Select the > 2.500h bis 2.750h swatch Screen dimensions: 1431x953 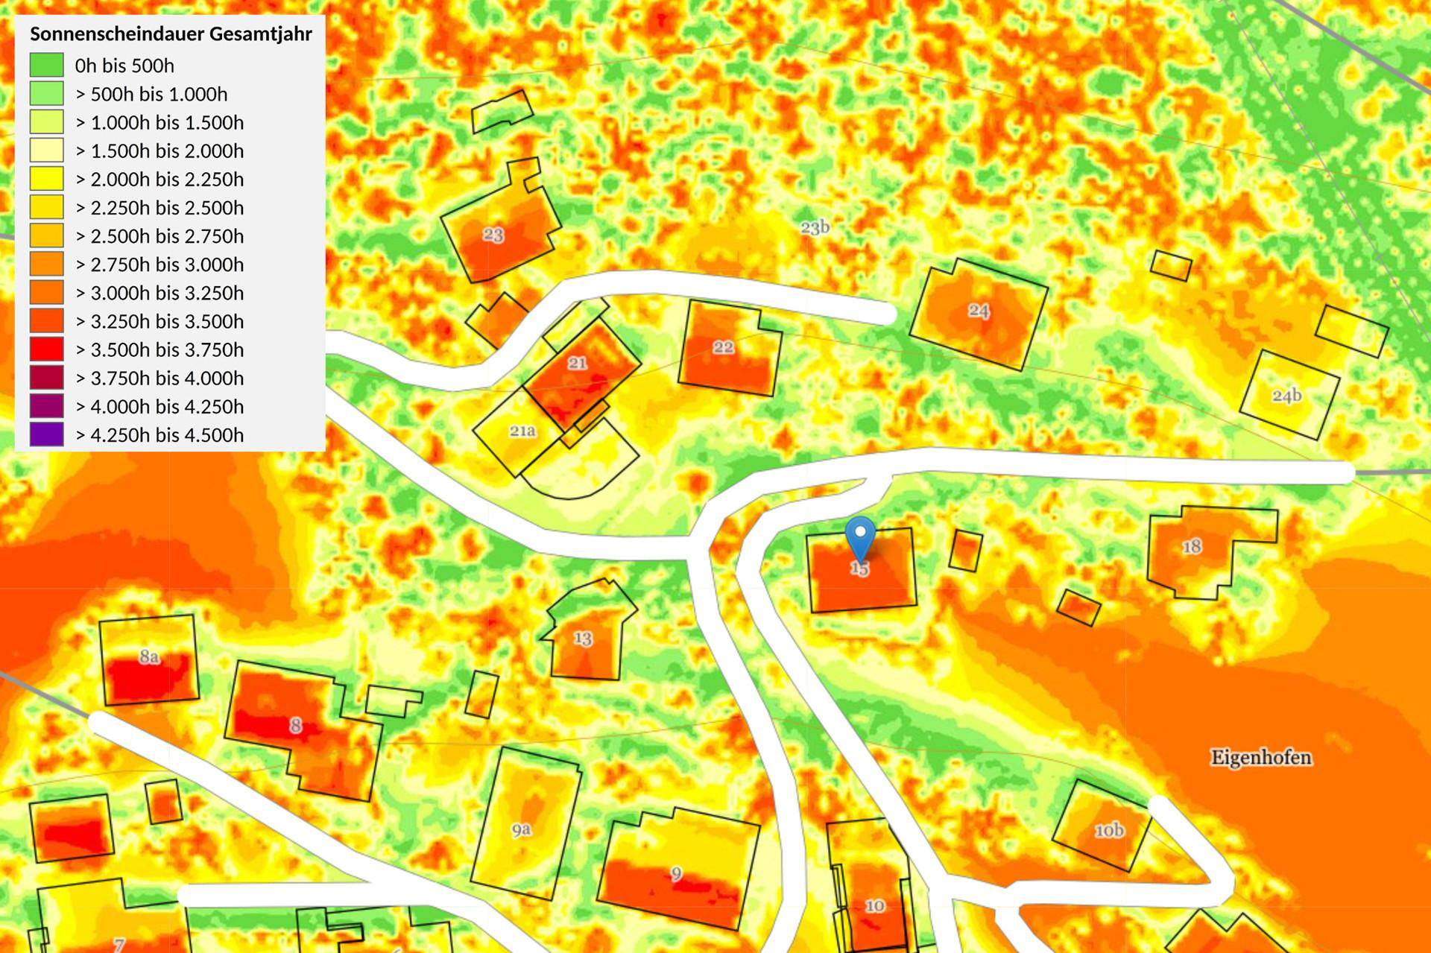[x=46, y=235]
